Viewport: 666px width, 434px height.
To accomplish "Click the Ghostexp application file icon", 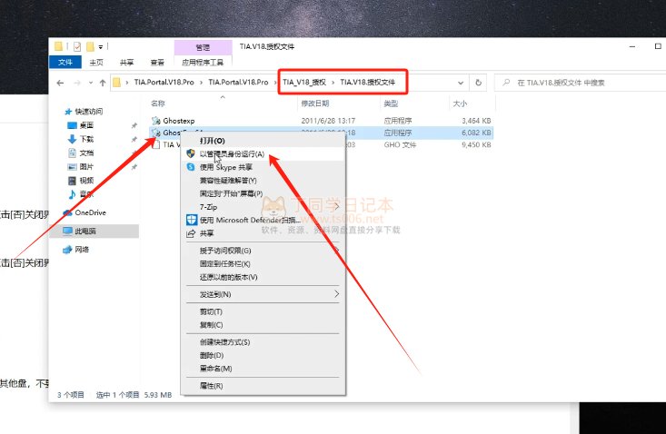I will click(156, 120).
